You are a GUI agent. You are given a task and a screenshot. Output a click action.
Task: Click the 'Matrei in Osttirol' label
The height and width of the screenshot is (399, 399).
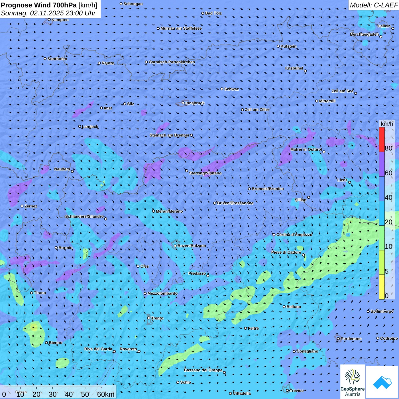pyautogui.click(x=306, y=149)
